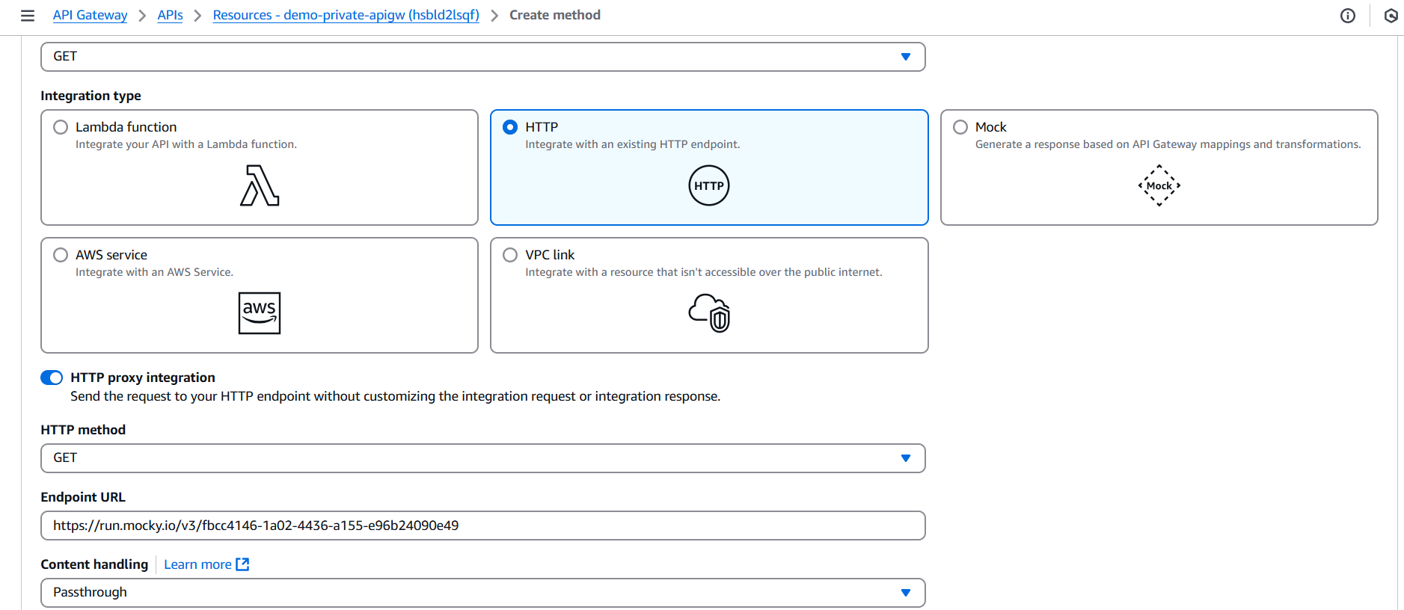Select the VPC link radio button

(x=510, y=255)
